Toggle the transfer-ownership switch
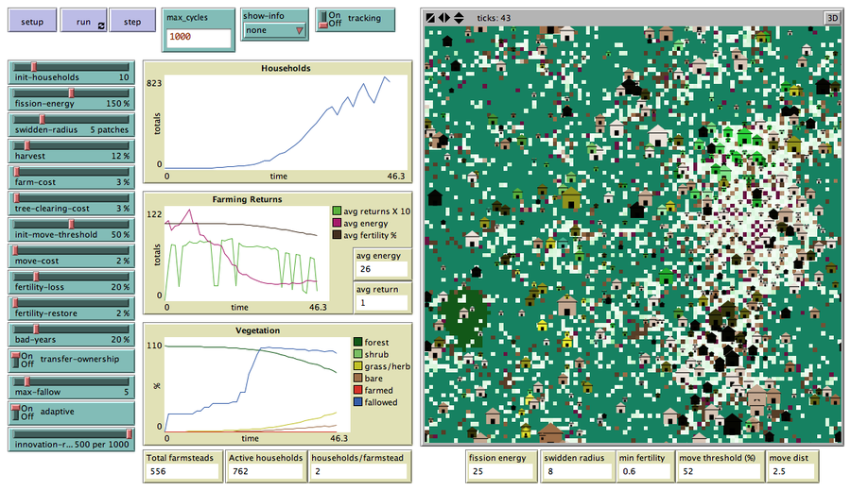Screen dimensions: 851x490 [19, 360]
